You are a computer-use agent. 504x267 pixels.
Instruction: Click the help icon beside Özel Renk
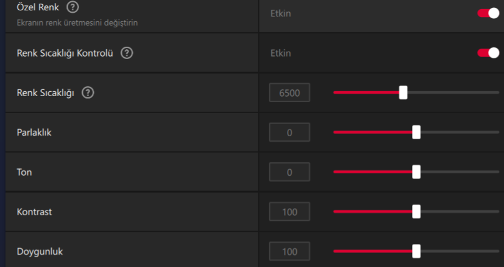[73, 9]
